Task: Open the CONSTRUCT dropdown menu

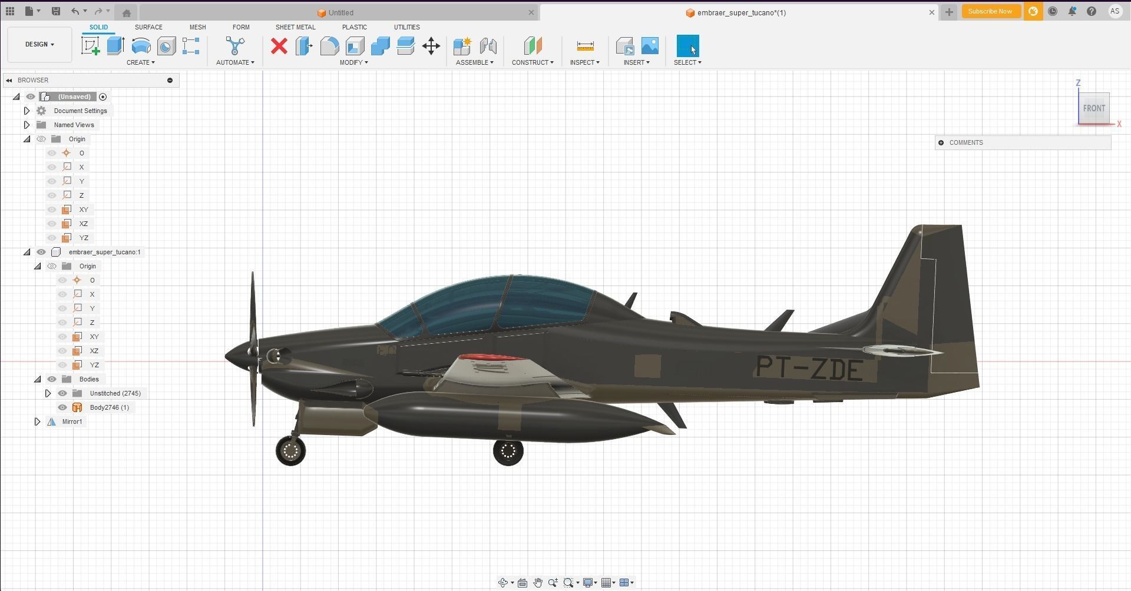Action: tap(533, 62)
